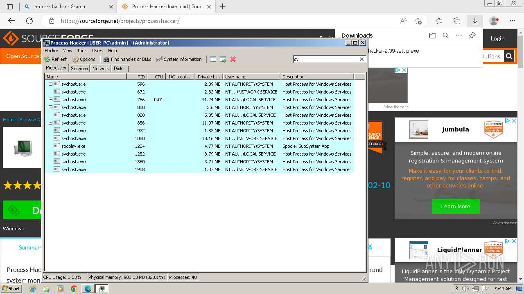Click the Process Hacker title bar icon

tap(47, 43)
